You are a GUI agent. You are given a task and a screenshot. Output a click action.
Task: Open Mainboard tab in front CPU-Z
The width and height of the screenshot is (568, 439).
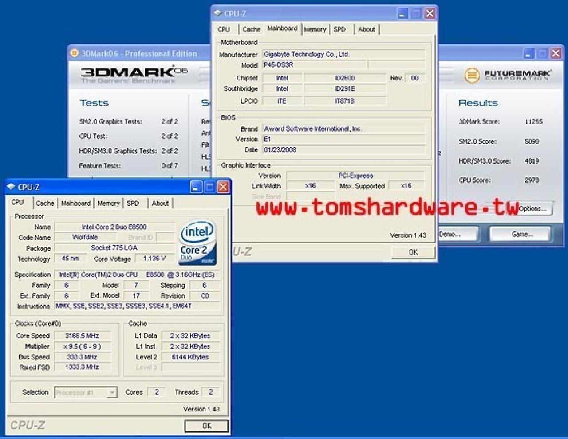tap(76, 203)
